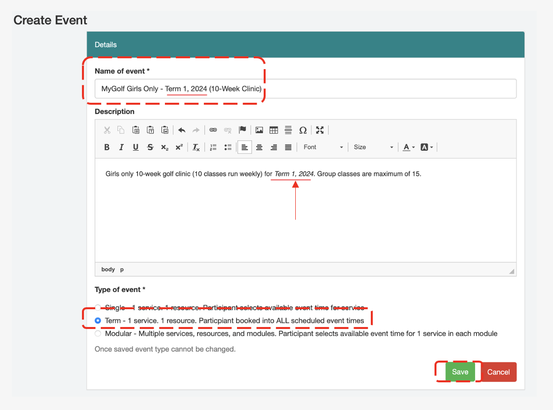This screenshot has height=410, width=553.
Task: Justify the text
Action: [x=288, y=147]
